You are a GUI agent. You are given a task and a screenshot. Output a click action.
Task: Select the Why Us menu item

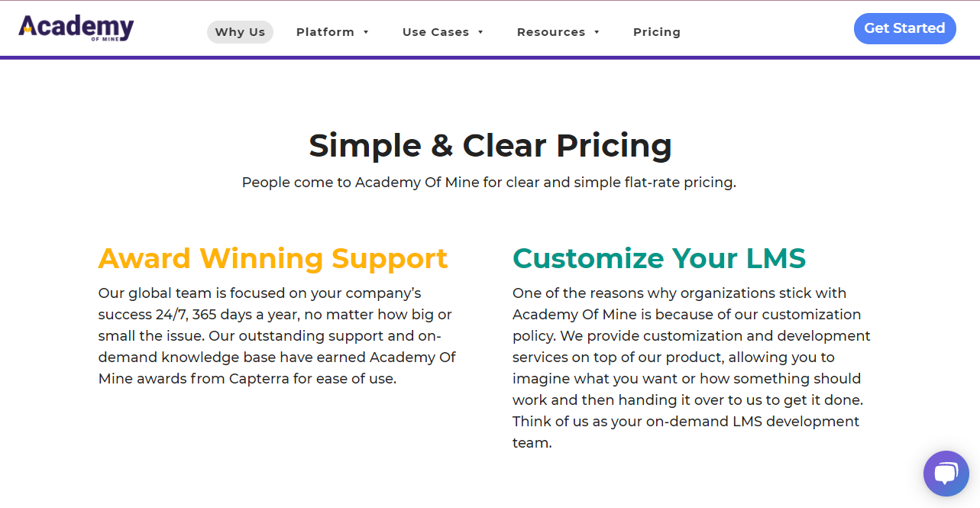point(240,32)
